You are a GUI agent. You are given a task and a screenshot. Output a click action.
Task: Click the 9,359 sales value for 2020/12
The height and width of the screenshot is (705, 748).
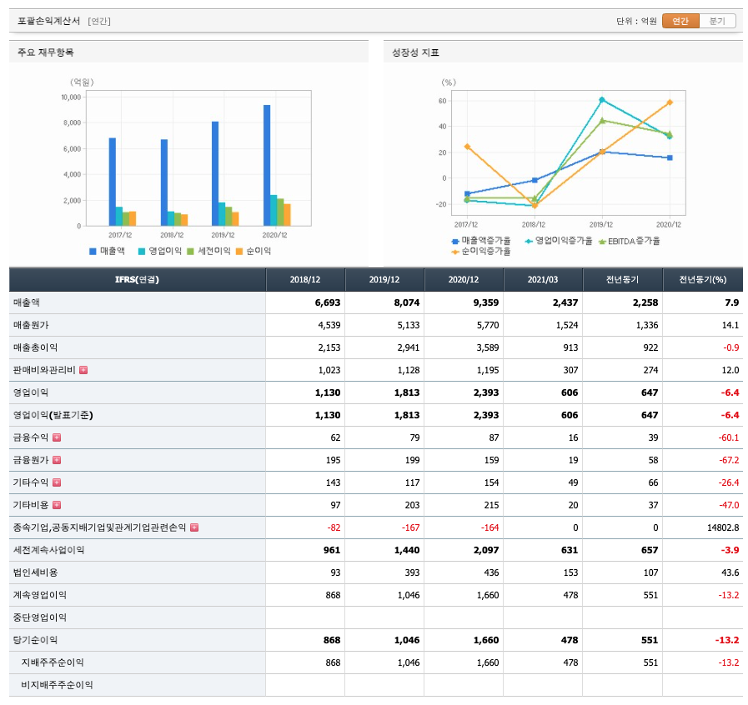(485, 302)
